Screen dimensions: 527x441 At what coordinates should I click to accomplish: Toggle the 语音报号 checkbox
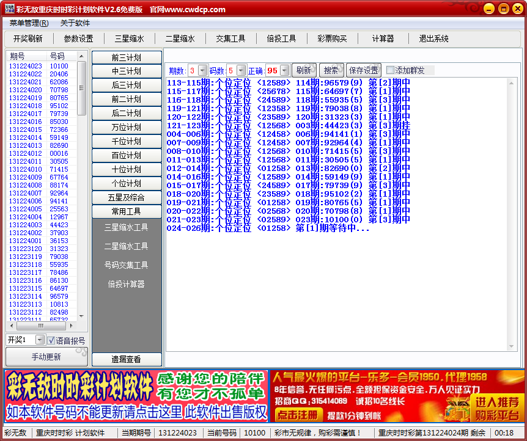52,340
